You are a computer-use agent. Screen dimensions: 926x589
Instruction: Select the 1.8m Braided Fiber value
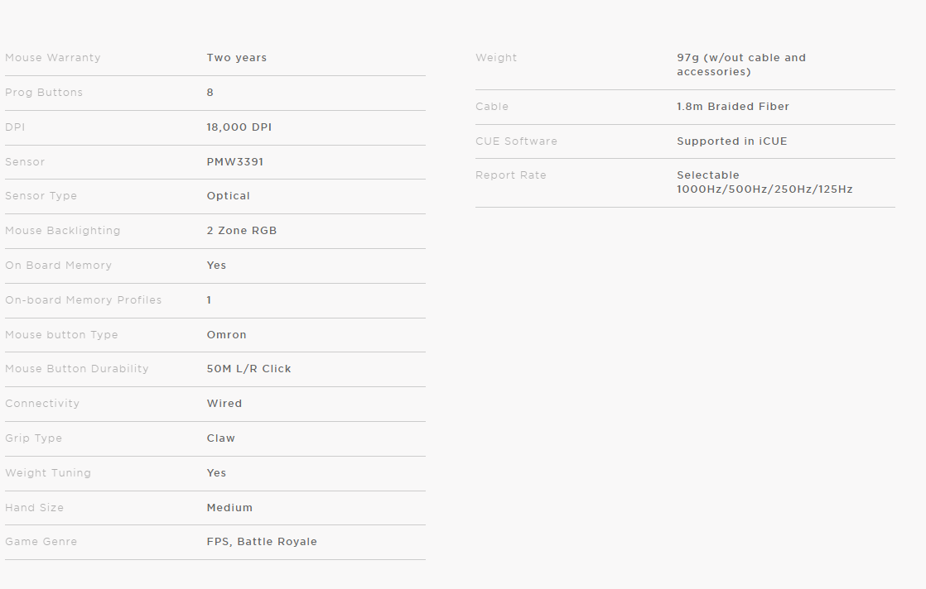coord(733,107)
